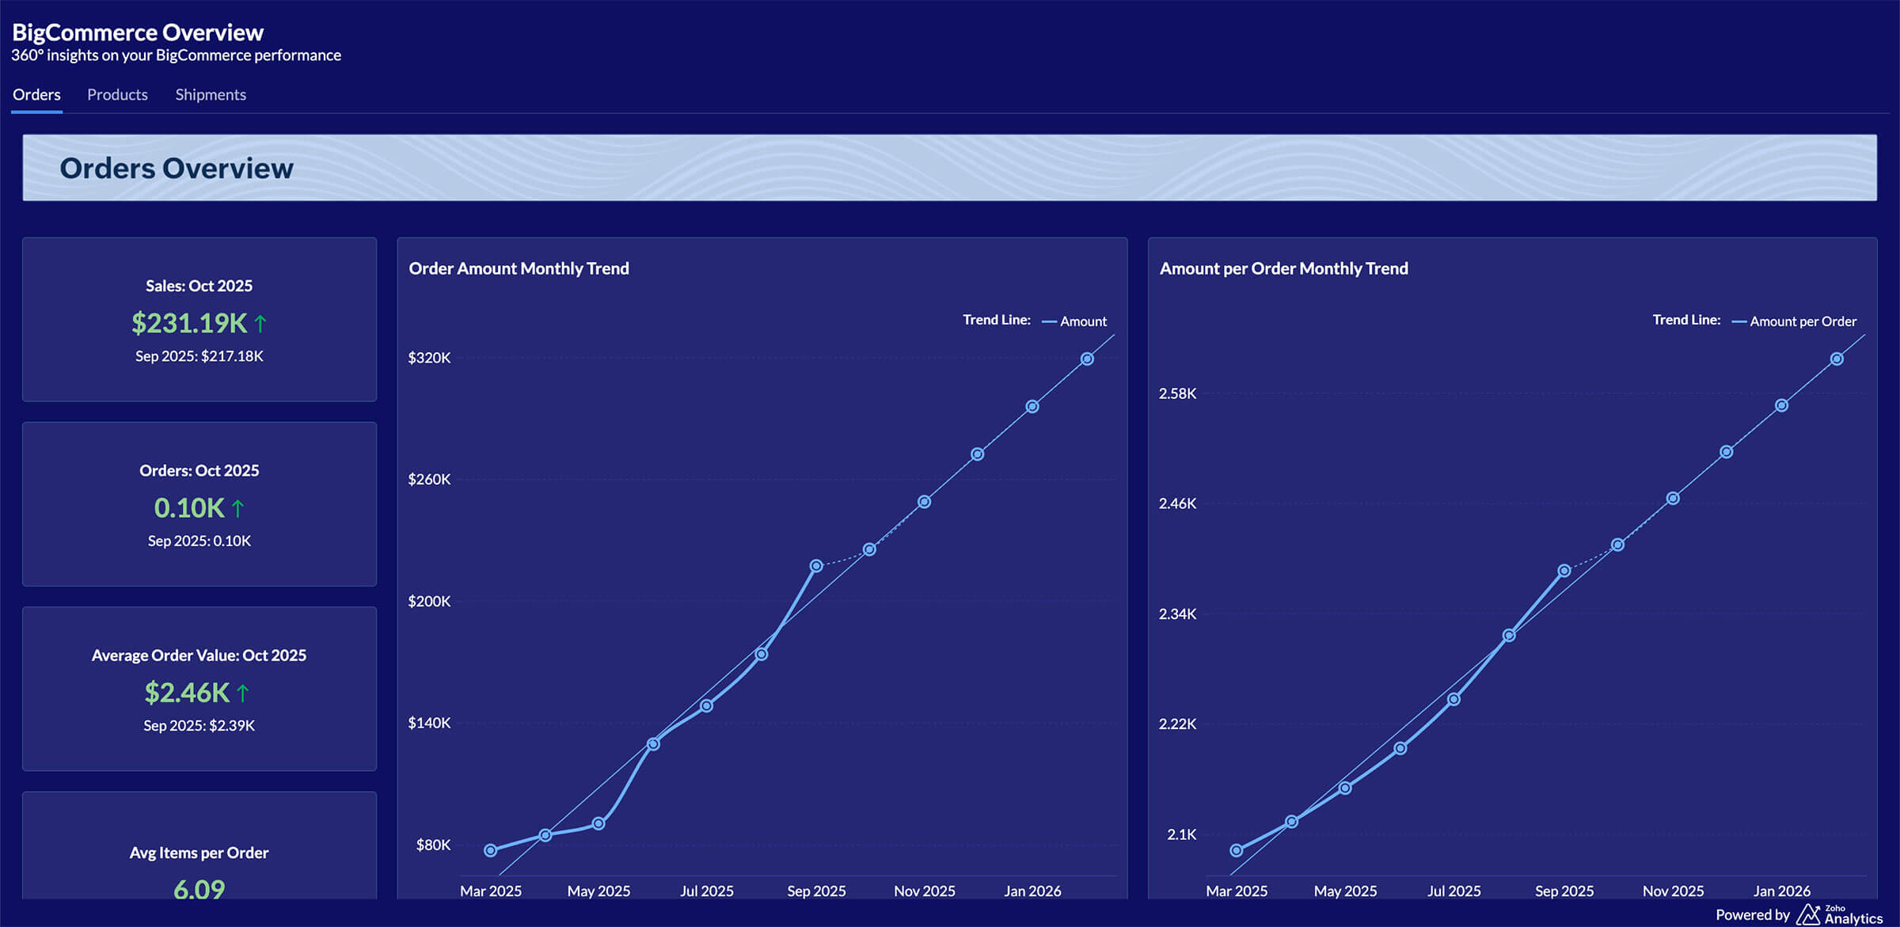Click the Sep 2025 data point in Order Amount chart
The width and height of the screenshot is (1900, 927).
(815, 566)
